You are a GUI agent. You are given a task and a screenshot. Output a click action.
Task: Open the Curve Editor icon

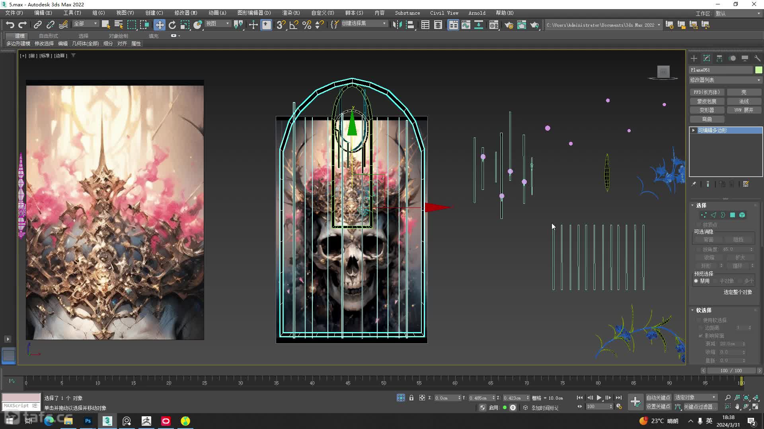(x=466, y=25)
